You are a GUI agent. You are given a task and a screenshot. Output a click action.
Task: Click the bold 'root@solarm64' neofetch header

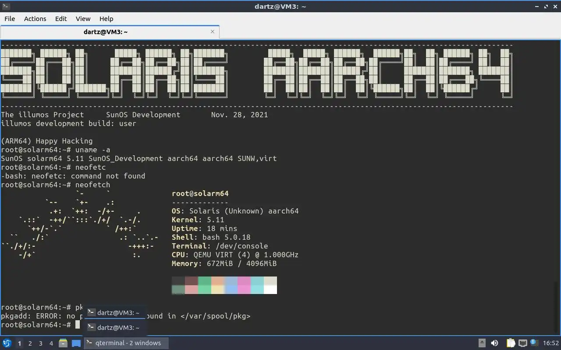coord(200,193)
